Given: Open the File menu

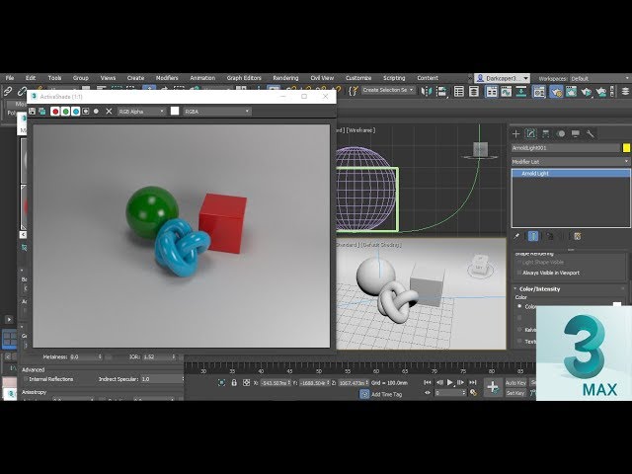Looking at the screenshot, I should coord(10,78).
